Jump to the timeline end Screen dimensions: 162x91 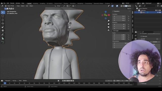(73, 81)
